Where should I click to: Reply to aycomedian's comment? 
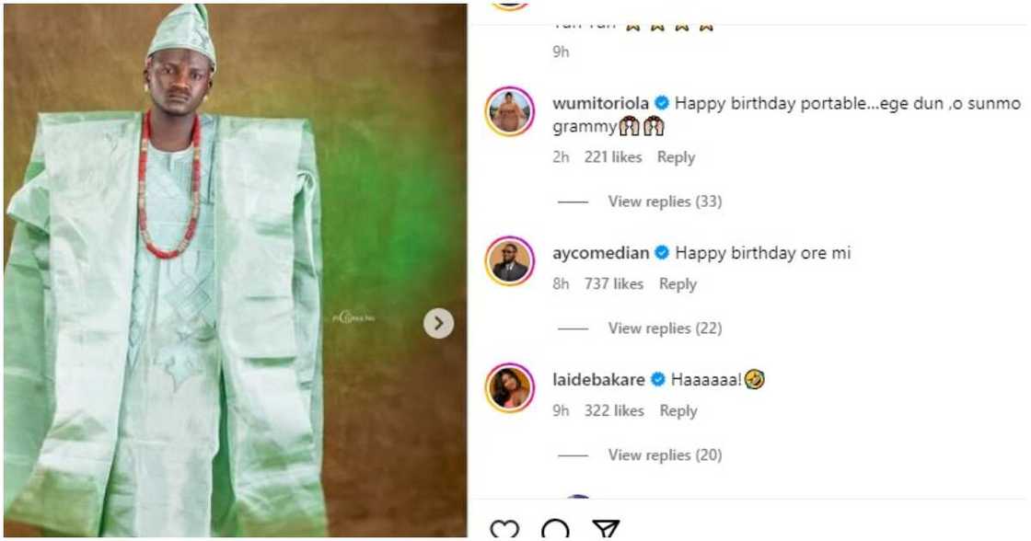pos(678,284)
